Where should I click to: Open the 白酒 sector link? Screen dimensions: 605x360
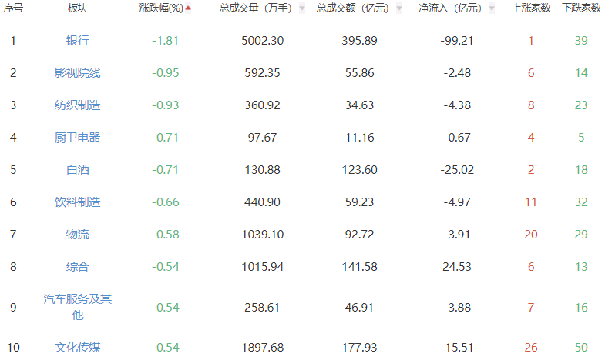[77, 169]
